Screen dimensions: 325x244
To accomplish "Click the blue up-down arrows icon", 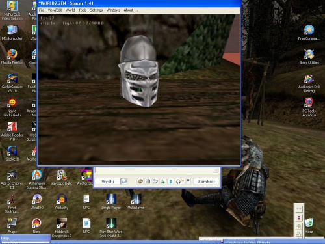I will point(170,182).
